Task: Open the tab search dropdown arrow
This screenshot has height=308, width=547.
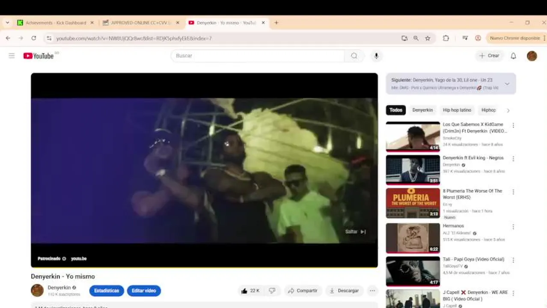Action: point(7,23)
